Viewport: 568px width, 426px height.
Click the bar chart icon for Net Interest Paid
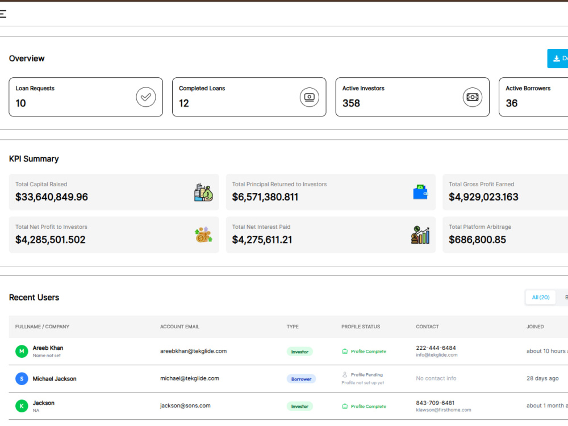[x=420, y=235]
